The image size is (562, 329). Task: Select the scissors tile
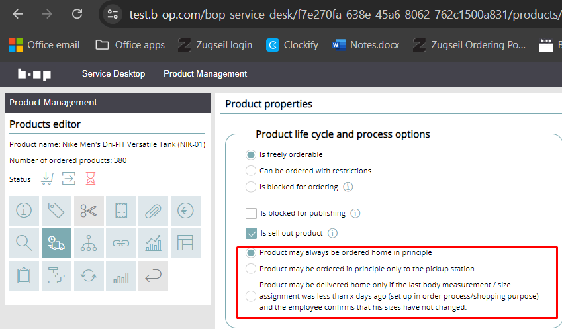(x=89, y=211)
